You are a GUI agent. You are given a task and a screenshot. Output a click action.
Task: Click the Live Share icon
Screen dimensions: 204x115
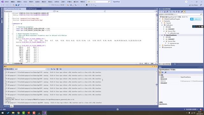click(190, 5)
